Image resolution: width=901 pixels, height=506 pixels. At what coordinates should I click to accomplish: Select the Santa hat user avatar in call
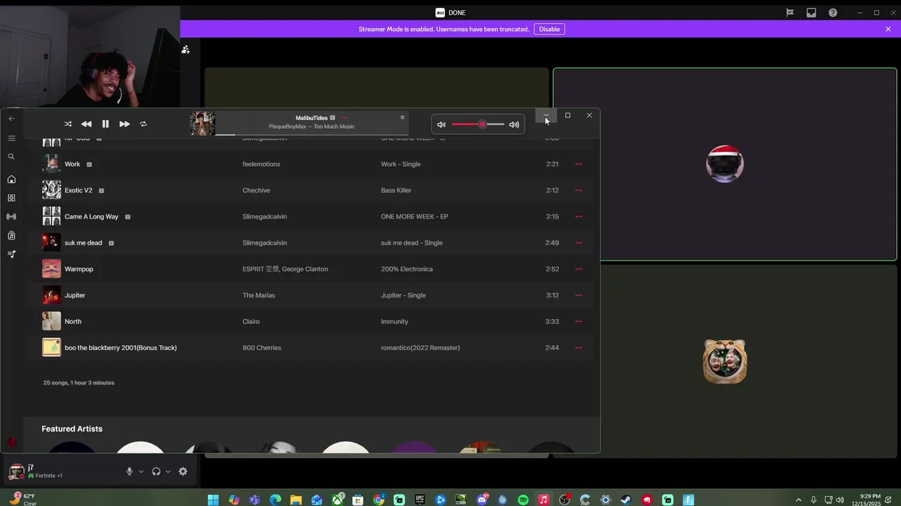tap(724, 164)
